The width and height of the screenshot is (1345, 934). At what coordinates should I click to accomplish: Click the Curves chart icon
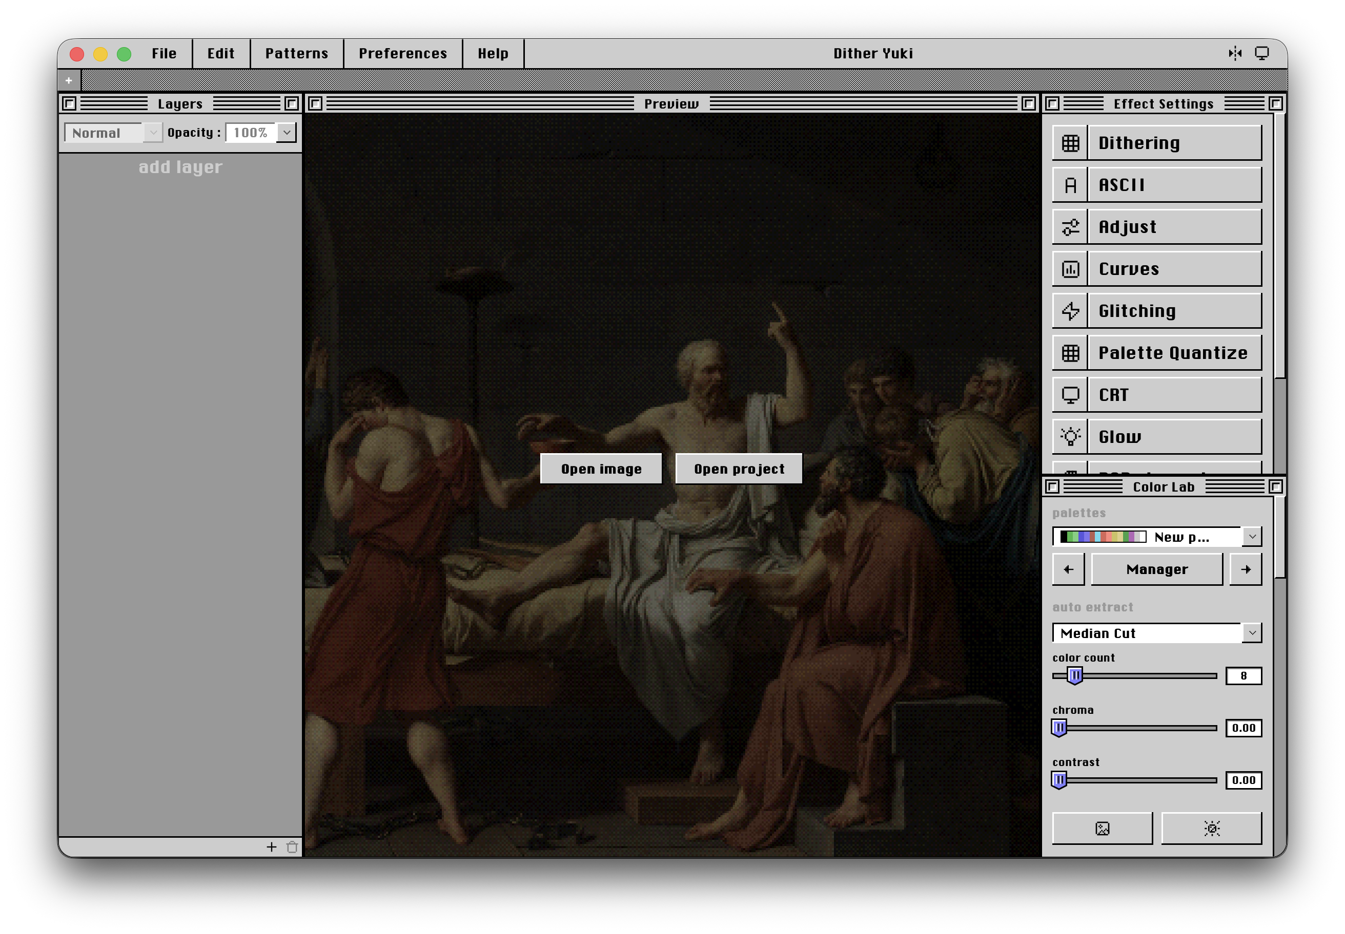click(x=1070, y=269)
